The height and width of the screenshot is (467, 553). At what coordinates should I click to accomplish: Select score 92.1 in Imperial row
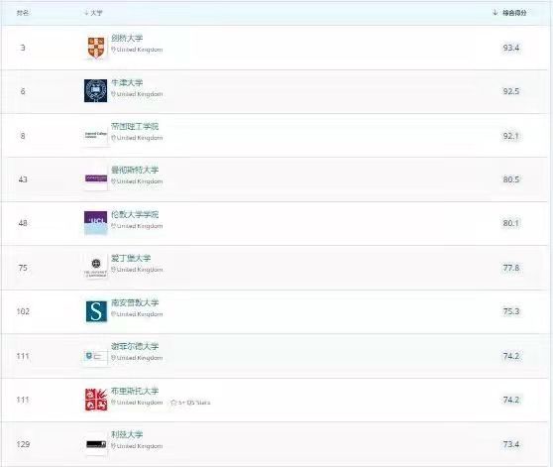(x=511, y=136)
